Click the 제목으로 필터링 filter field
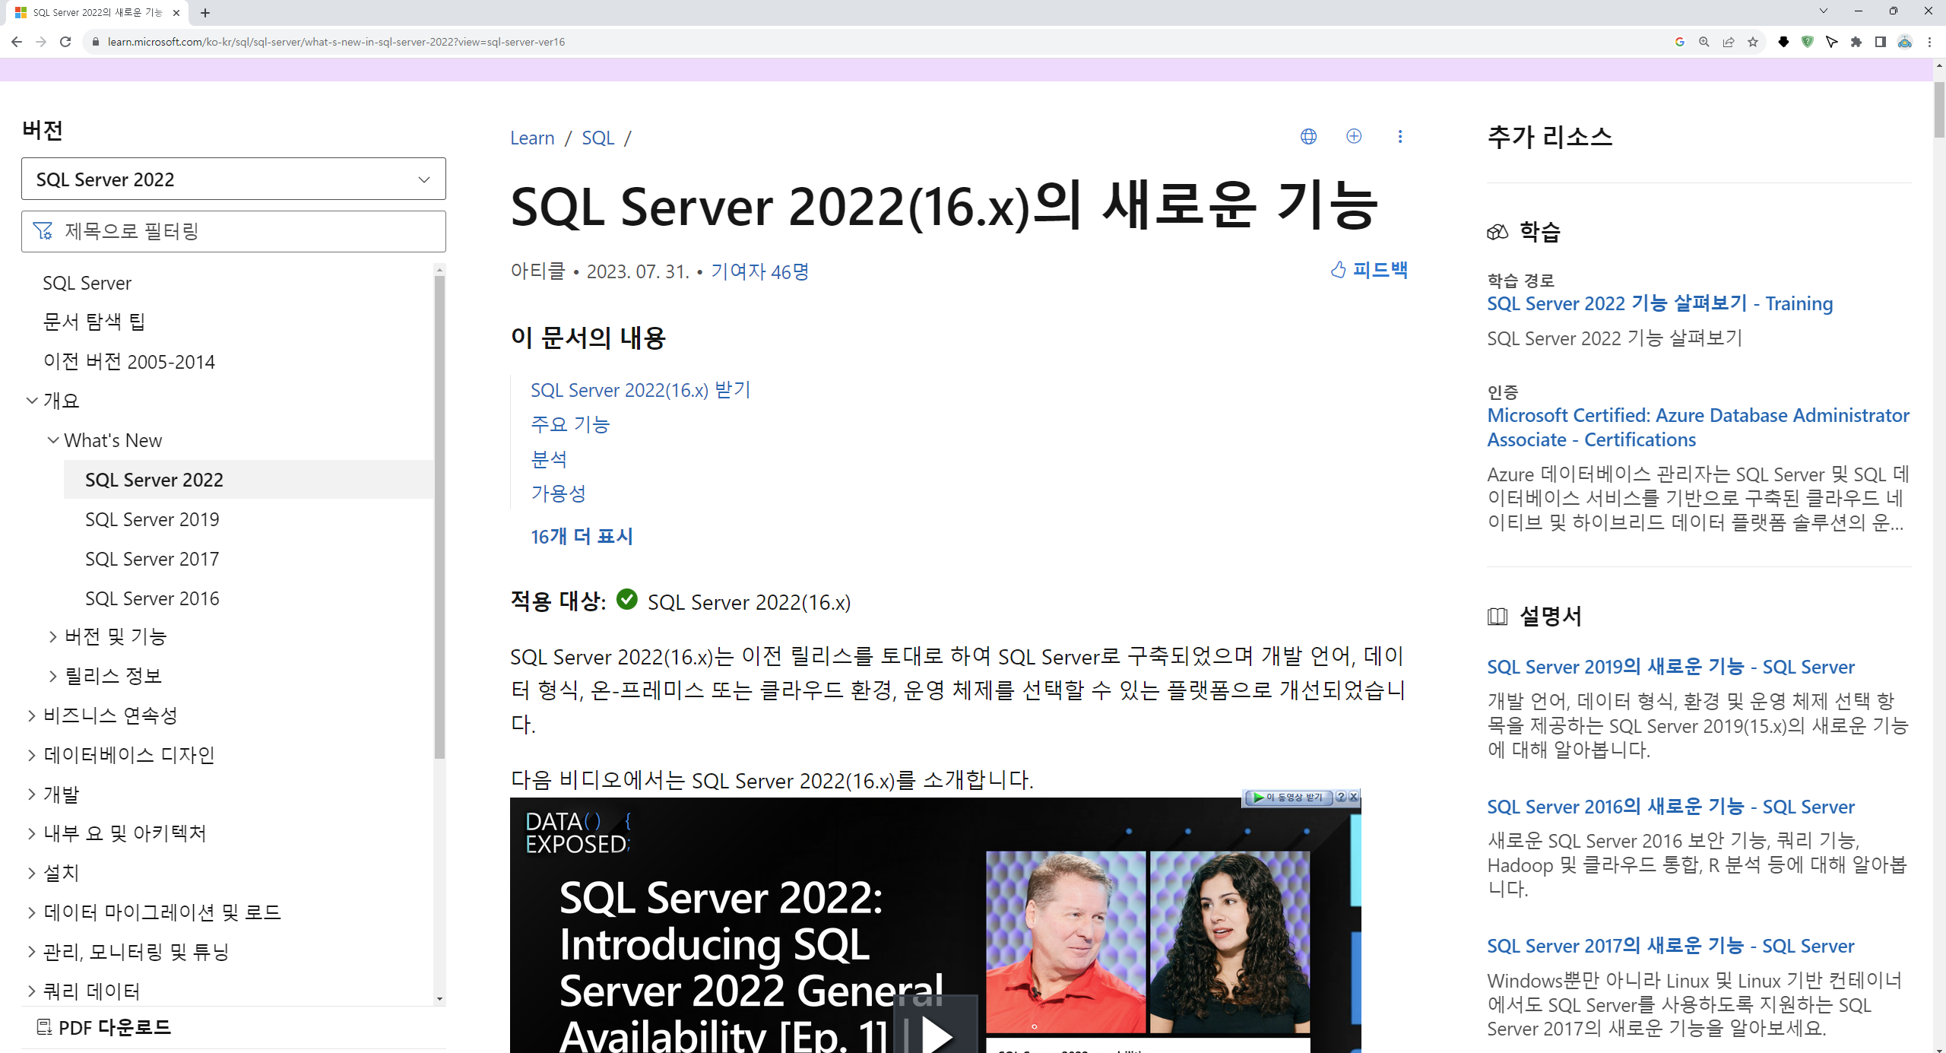The height and width of the screenshot is (1053, 1946). (233, 231)
